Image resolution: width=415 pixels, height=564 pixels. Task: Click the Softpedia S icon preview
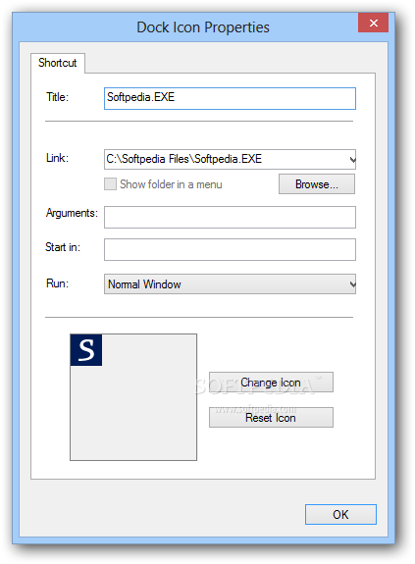86,350
